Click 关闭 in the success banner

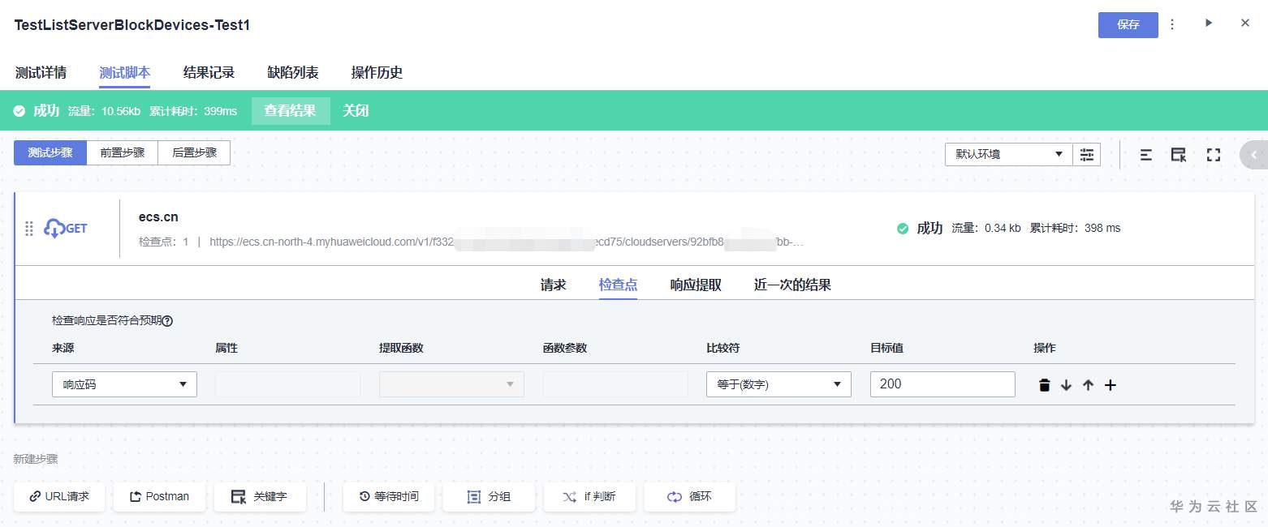356,111
